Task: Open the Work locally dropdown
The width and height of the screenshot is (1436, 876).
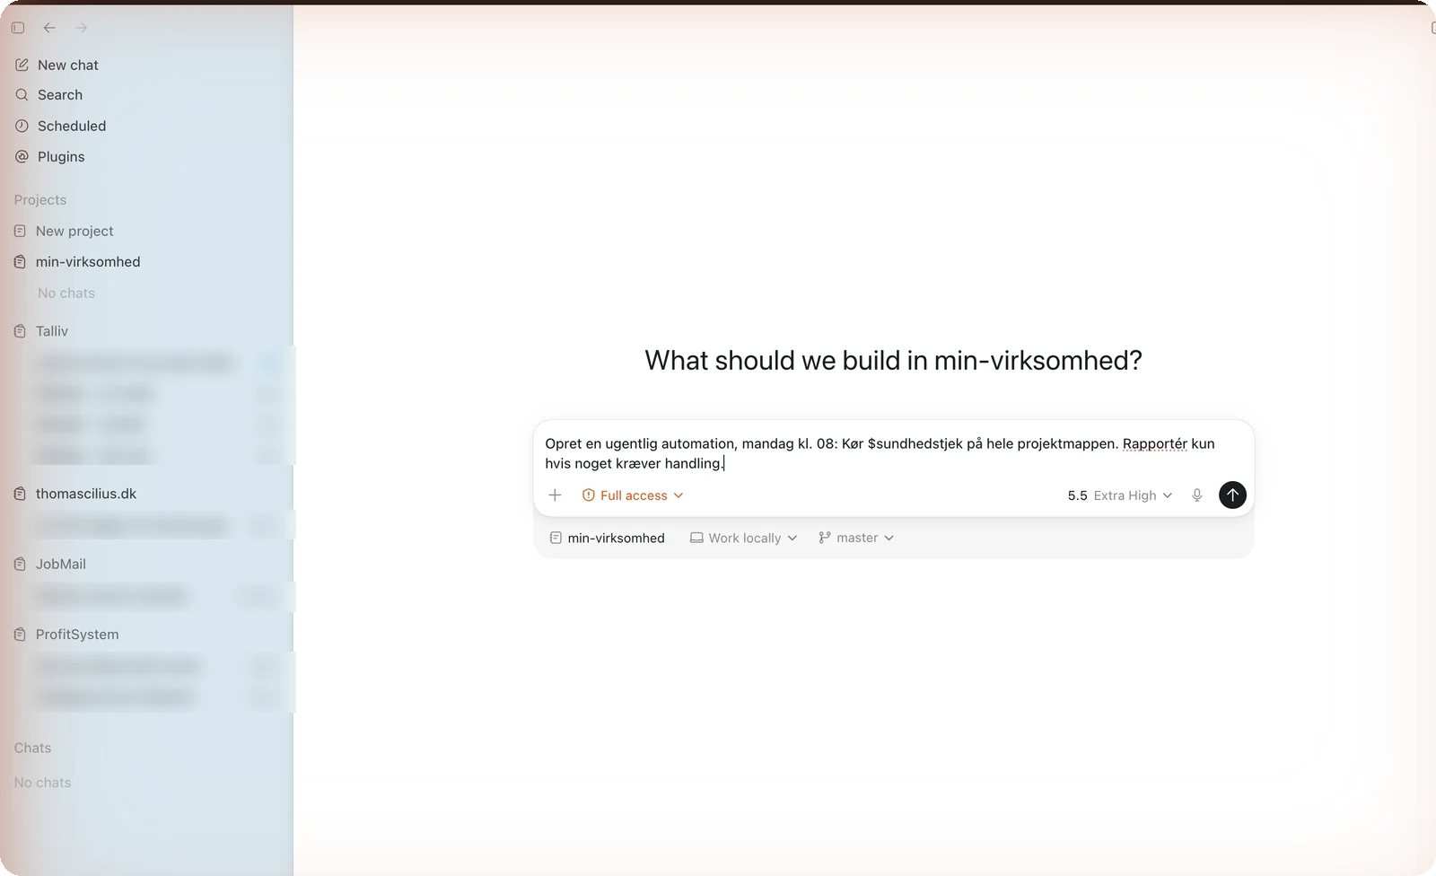Action: click(743, 538)
